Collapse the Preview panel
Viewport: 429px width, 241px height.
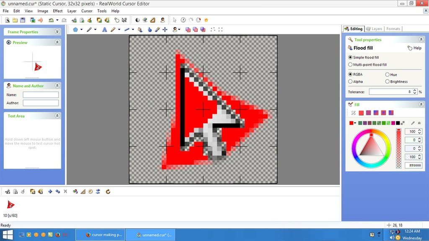57,42
